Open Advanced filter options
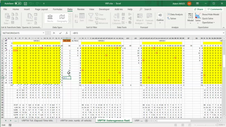This screenshot has height=127, width=226. [x=101, y=23]
